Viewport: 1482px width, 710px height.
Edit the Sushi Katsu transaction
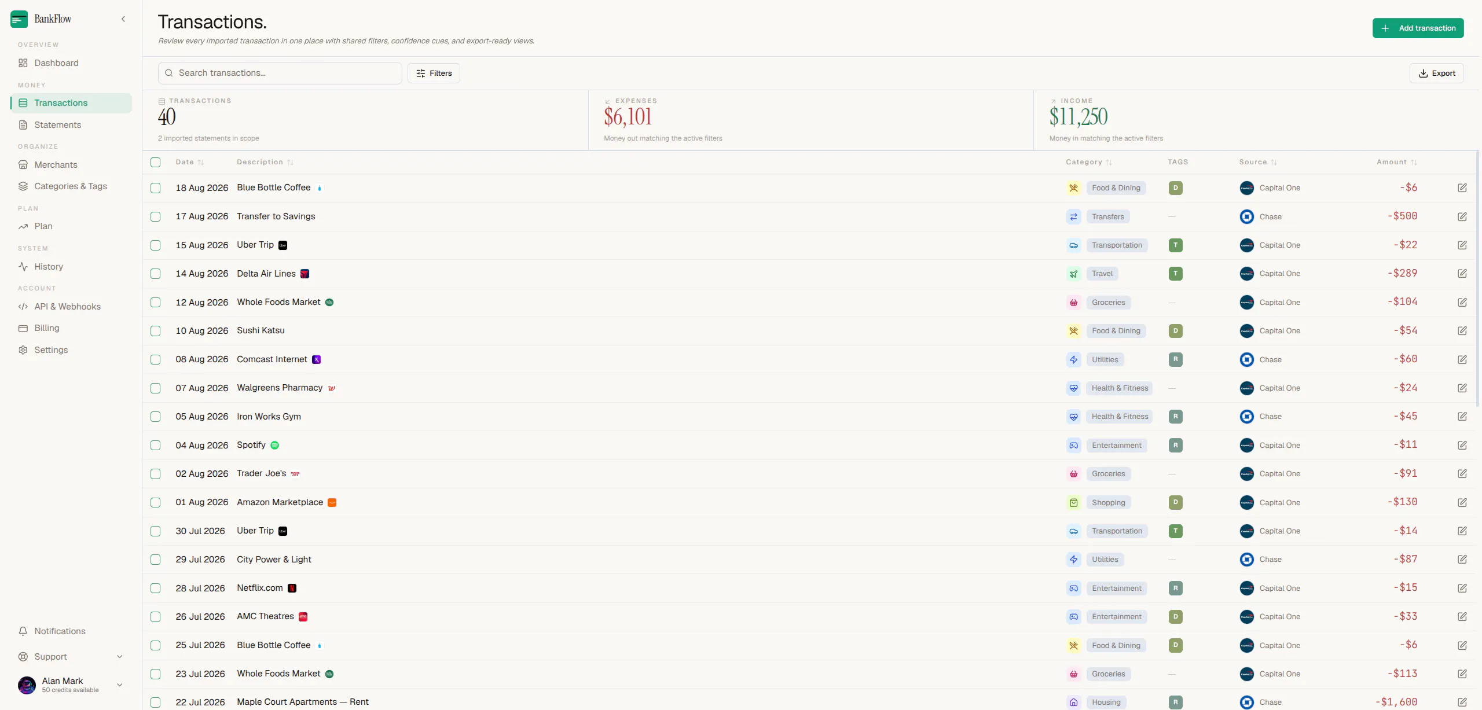click(x=1462, y=331)
